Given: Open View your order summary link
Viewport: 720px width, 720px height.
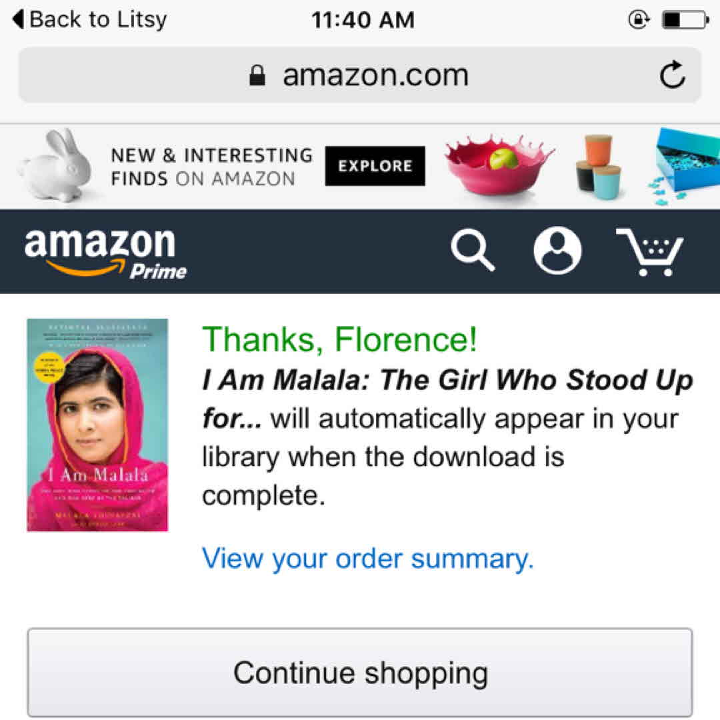Looking at the screenshot, I should coord(367,558).
